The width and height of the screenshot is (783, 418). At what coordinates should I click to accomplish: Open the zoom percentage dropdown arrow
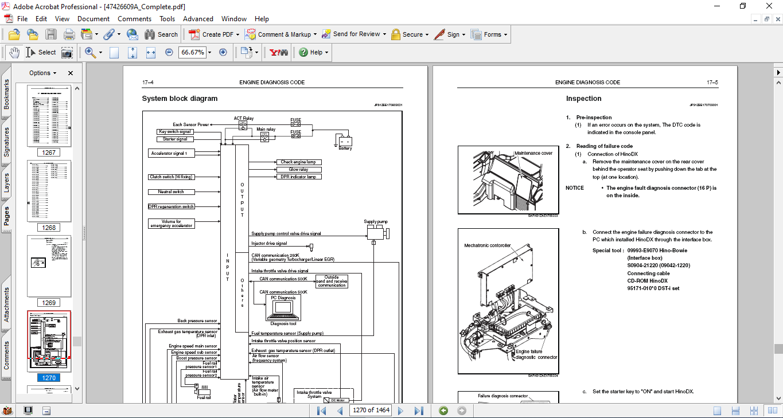[x=209, y=52]
